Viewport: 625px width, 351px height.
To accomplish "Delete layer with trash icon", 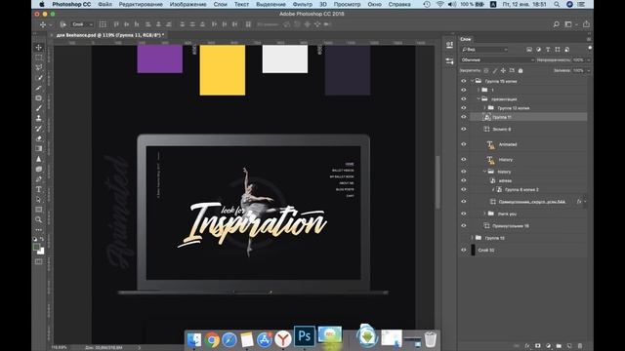I will click(580, 346).
